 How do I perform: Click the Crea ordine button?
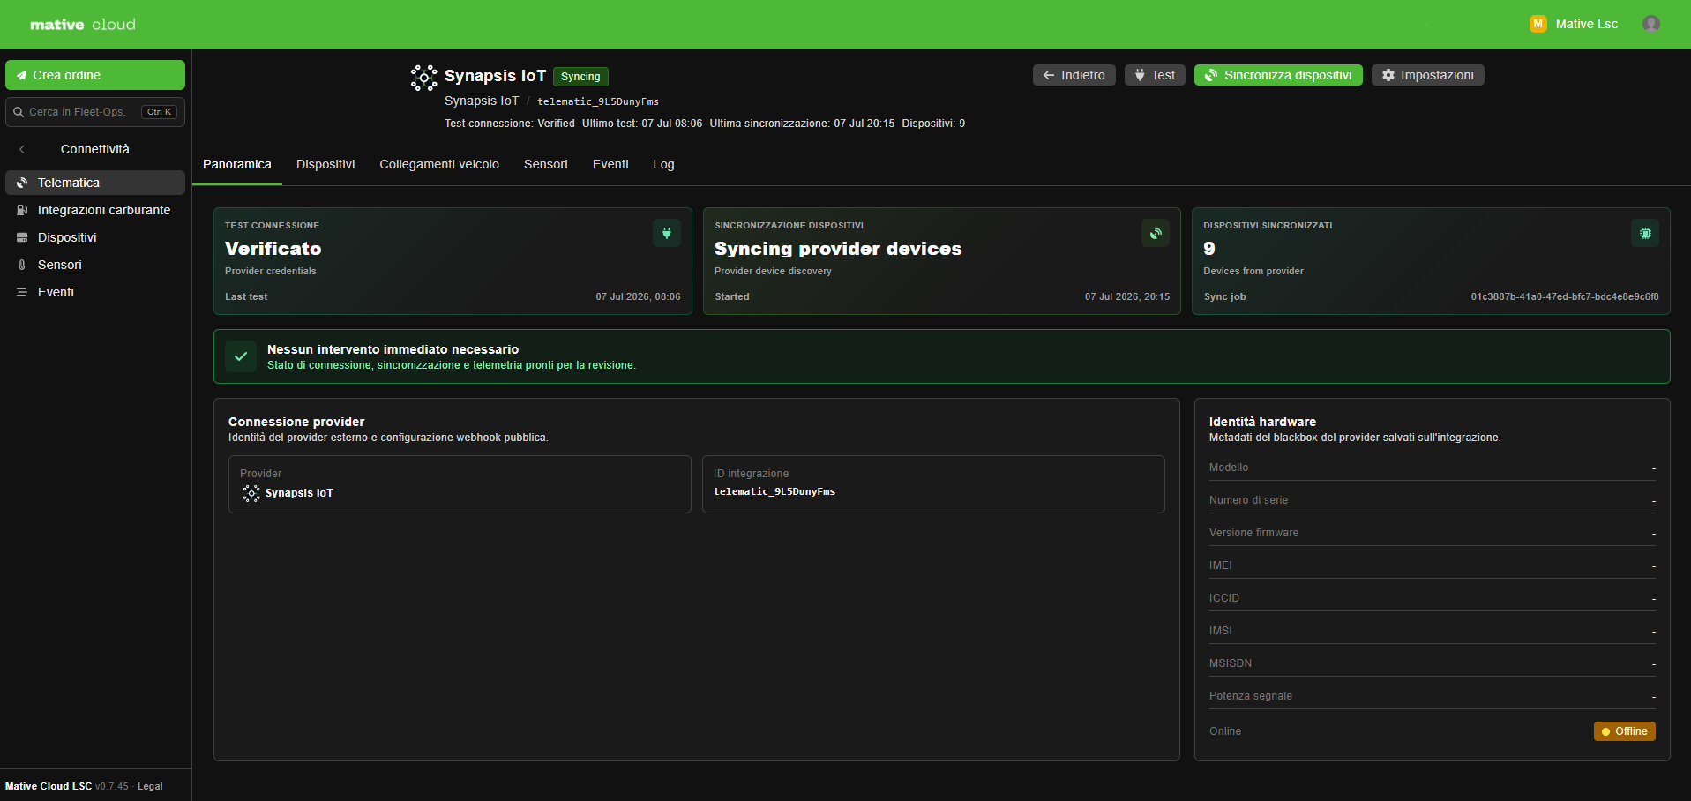95,75
